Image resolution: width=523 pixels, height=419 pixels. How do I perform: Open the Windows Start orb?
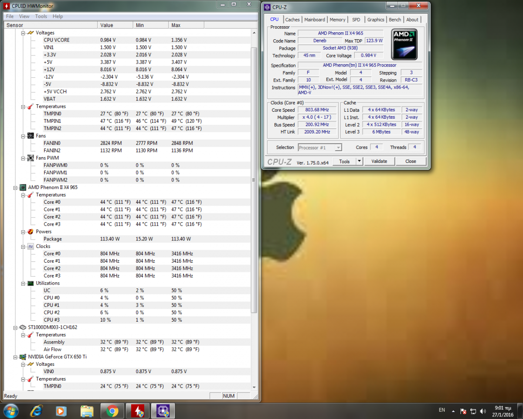(x=10, y=411)
